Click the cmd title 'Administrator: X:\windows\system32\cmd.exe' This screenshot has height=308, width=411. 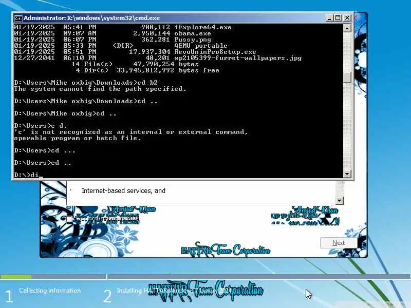[92, 18]
